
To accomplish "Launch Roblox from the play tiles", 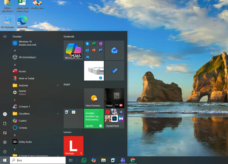I will (x=108, y=112).
